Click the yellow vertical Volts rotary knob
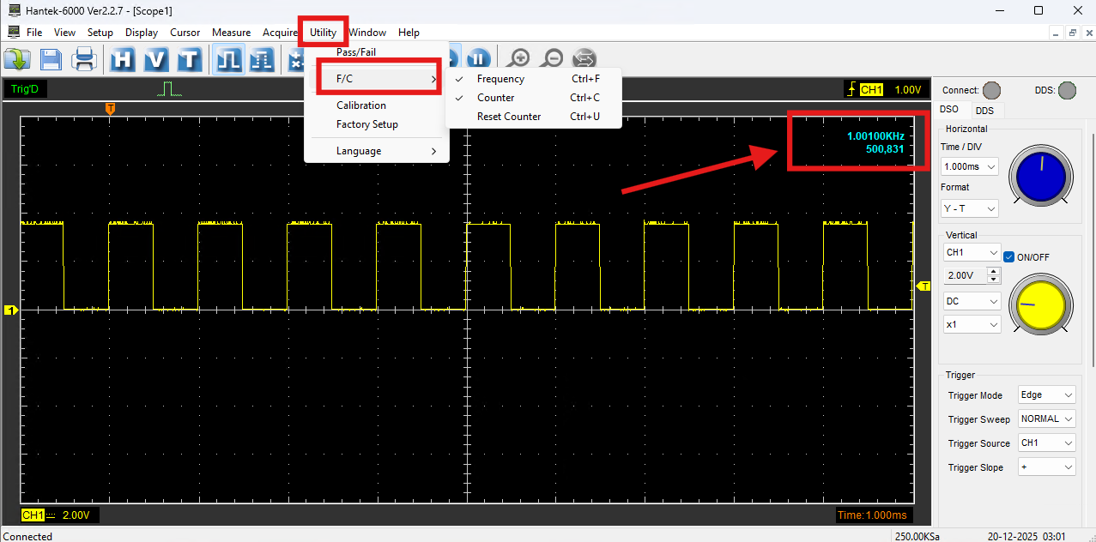 (x=1040, y=305)
